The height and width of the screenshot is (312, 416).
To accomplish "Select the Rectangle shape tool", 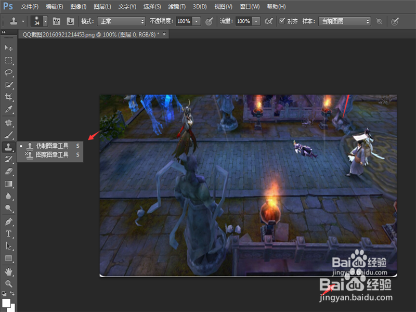I will [8, 258].
